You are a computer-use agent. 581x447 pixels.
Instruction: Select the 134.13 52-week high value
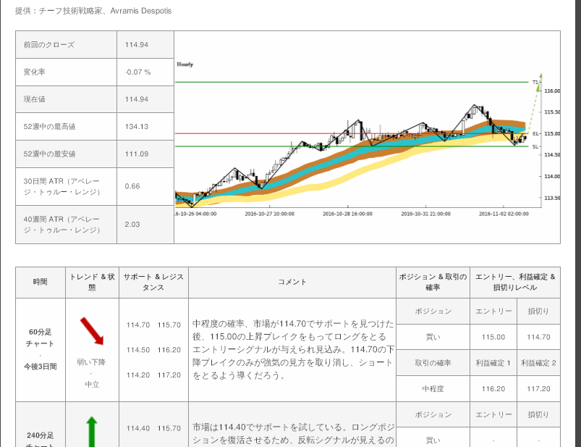point(136,127)
